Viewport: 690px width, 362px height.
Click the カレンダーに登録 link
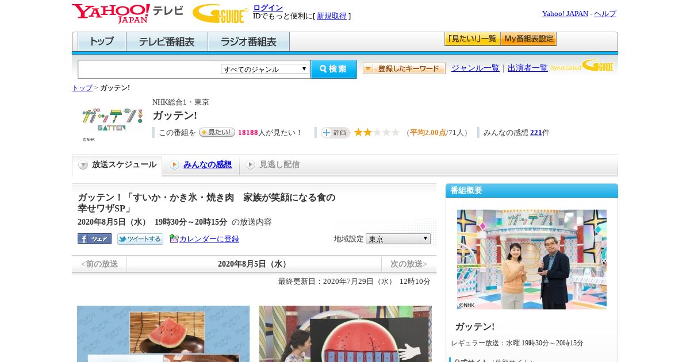[x=209, y=238]
